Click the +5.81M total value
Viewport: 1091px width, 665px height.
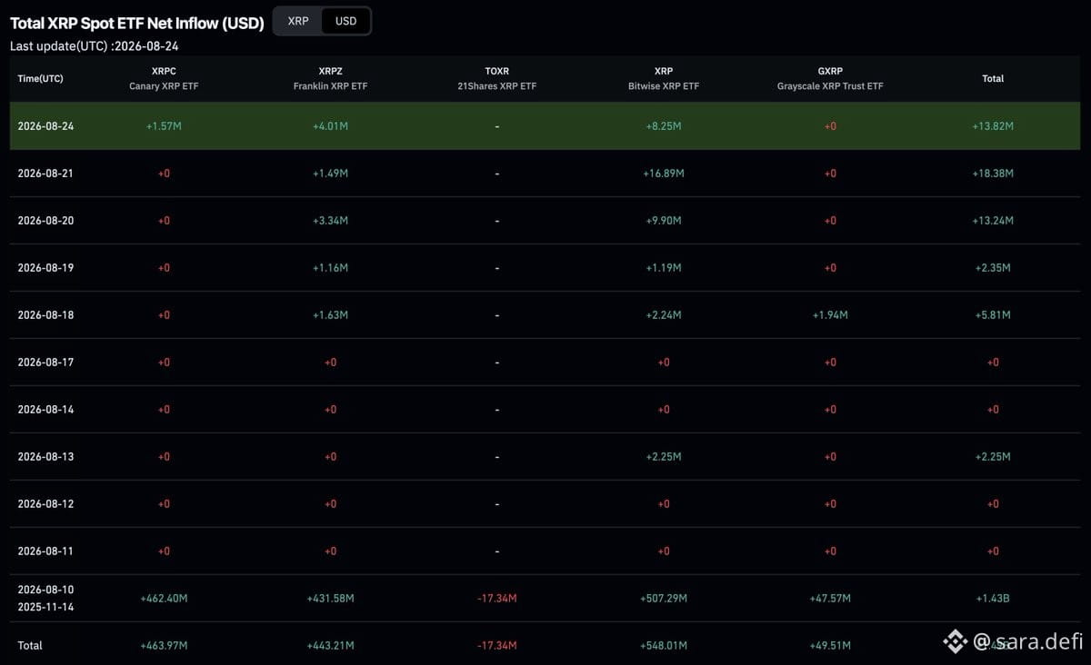993,315
